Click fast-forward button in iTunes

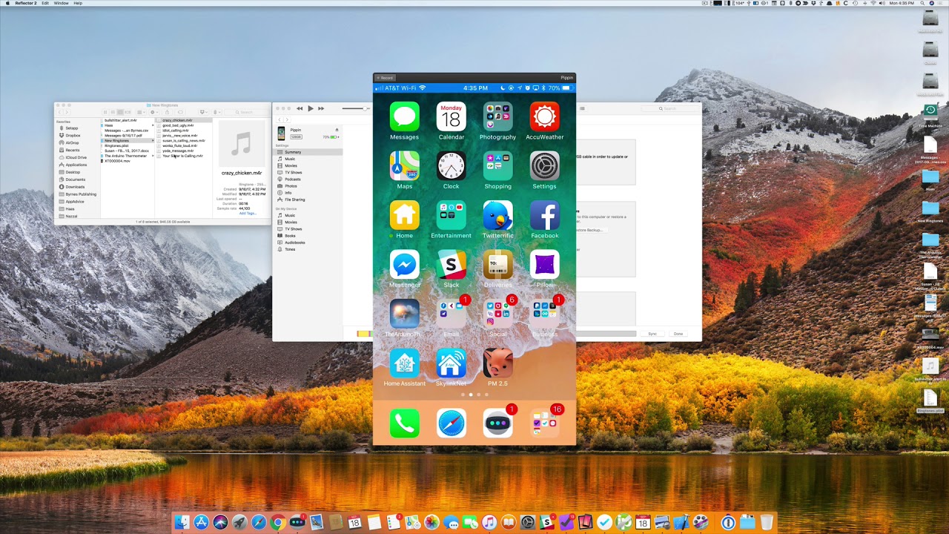321,108
